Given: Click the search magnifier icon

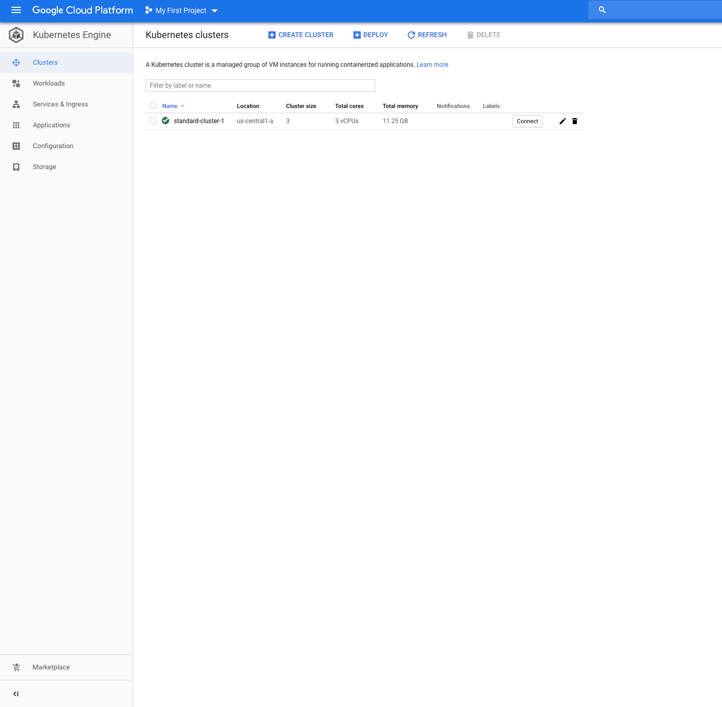Looking at the screenshot, I should 602,10.
